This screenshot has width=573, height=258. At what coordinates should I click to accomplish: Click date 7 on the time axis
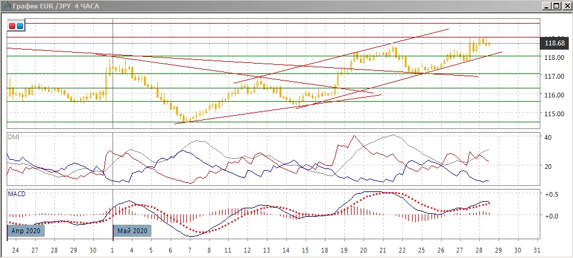coord(189,250)
